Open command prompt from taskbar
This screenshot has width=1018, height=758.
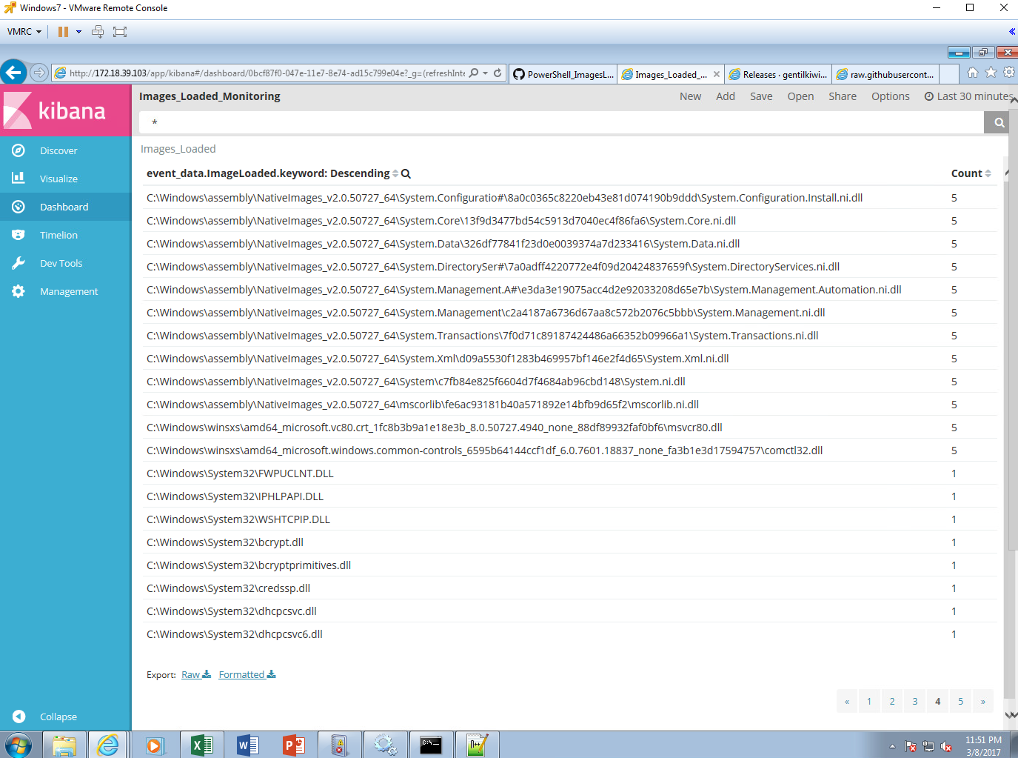(x=431, y=745)
